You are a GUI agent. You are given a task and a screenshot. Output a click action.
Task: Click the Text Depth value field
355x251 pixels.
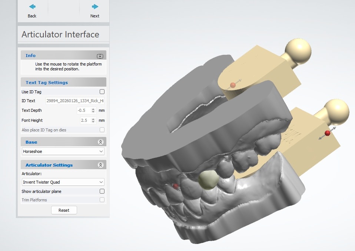click(x=83, y=110)
